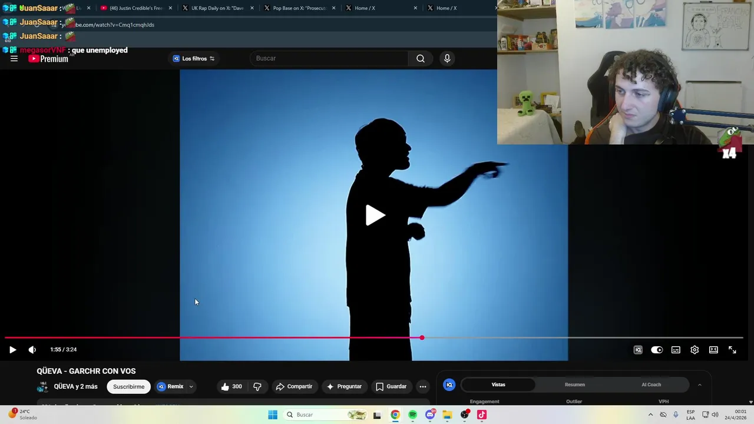Open Spotify from the taskbar

coord(412,415)
